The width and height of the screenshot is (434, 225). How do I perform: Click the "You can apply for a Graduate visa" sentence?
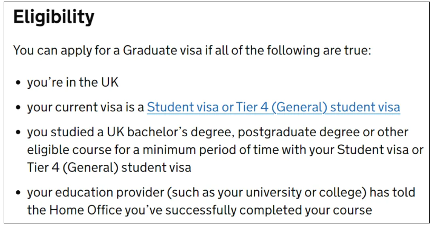tap(192, 51)
